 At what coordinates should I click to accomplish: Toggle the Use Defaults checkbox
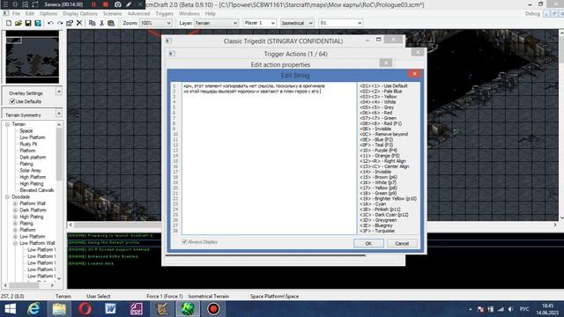pyautogui.click(x=12, y=101)
